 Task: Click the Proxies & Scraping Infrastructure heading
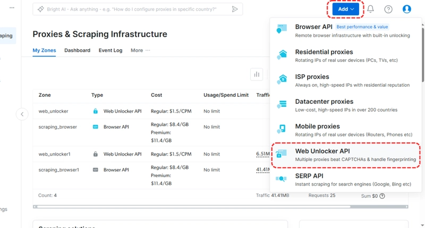(x=100, y=34)
